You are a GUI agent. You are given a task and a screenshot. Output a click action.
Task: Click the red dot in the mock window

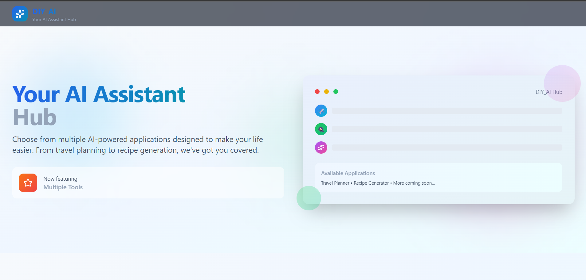pyautogui.click(x=317, y=92)
